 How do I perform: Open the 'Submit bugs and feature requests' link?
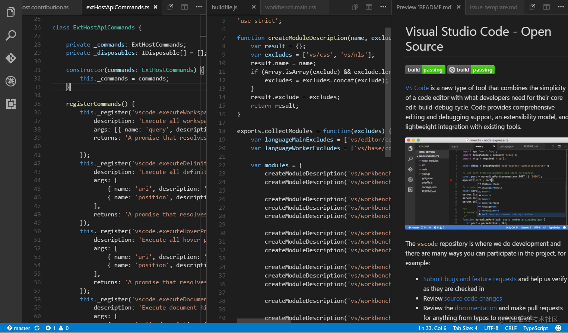pyautogui.click(x=469, y=279)
